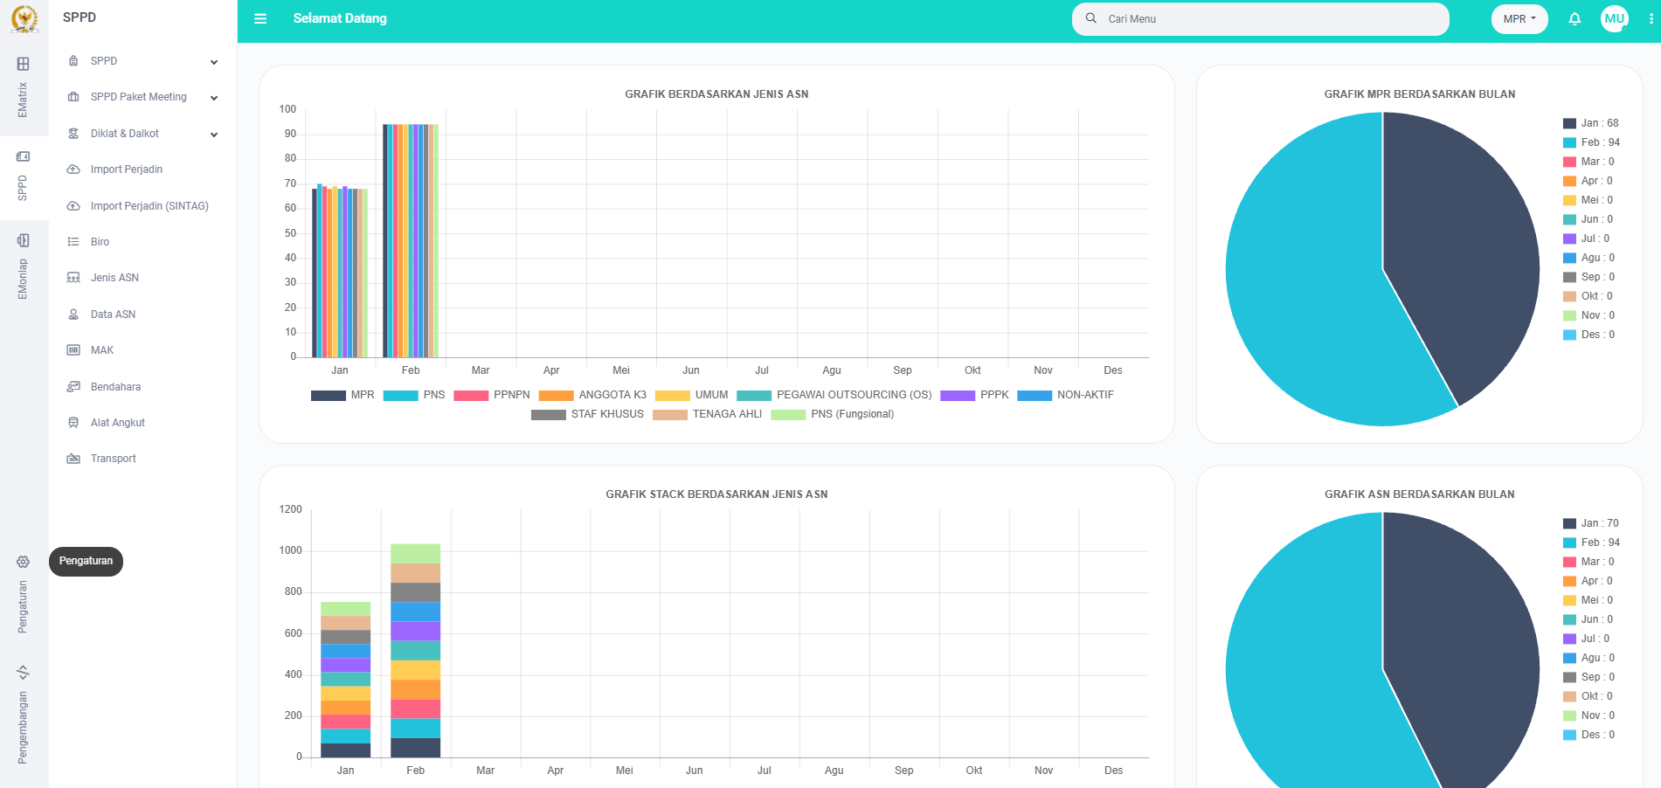Open the MPR dropdown in header
Screen dimensions: 1661x788
(1519, 19)
